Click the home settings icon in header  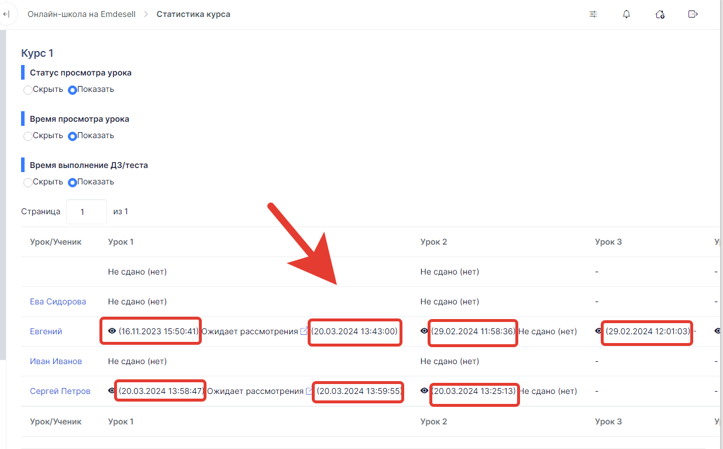(x=660, y=14)
